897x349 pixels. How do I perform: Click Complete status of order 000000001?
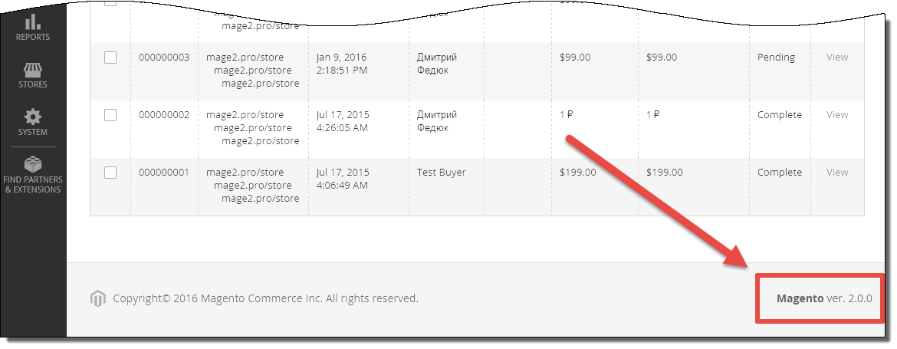(780, 173)
